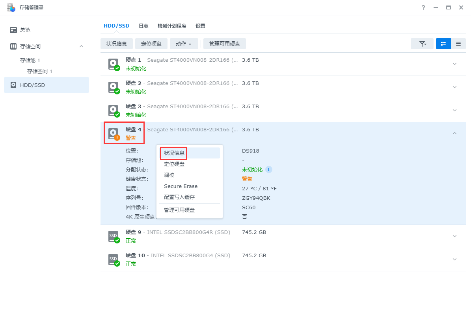Open help via question mark icon
Image resolution: width=471 pixels, height=326 pixels.
tap(423, 7)
